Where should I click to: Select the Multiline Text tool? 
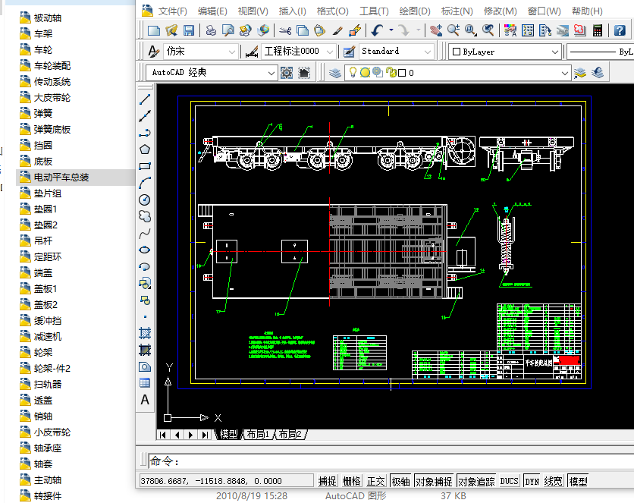click(145, 400)
